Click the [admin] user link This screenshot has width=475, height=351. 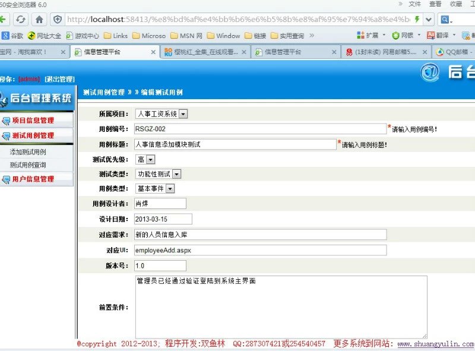click(x=29, y=79)
